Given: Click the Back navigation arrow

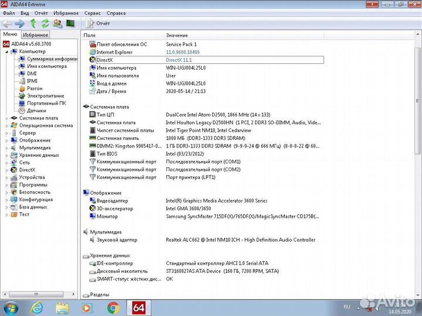Looking at the screenshot, I should (x=7, y=23).
